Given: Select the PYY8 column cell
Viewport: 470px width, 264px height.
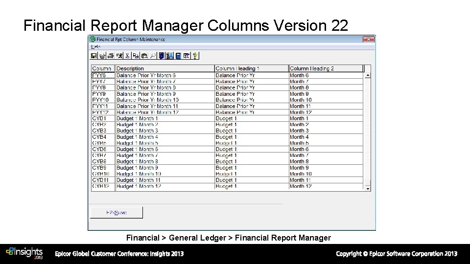Looking at the screenshot, I should point(103,88).
